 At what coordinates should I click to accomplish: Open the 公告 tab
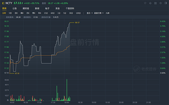tap(14, 8)
